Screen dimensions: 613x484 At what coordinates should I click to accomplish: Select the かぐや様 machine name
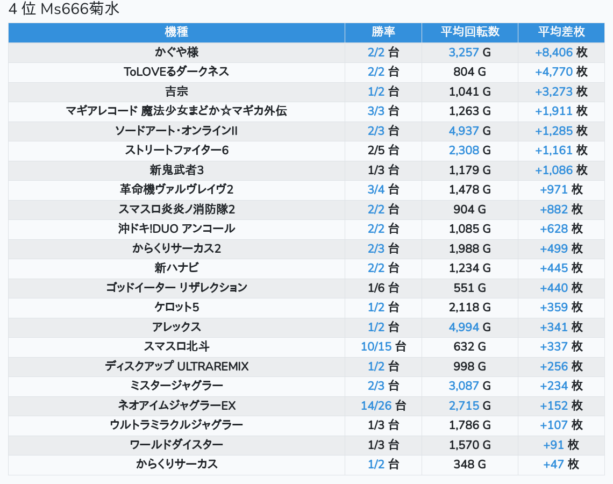coord(176,52)
